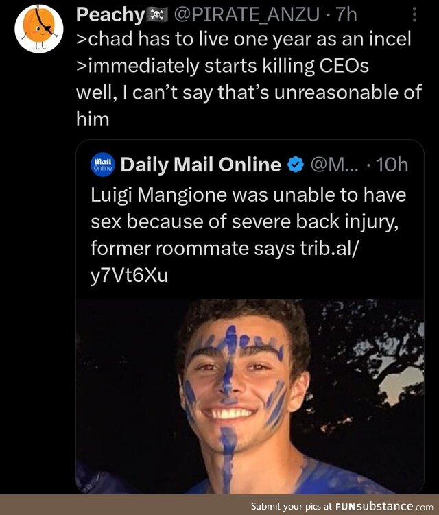Open the Peachy display name profile

110,15
